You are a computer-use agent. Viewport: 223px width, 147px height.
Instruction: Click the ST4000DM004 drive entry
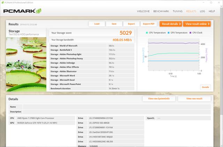(x=116, y=118)
